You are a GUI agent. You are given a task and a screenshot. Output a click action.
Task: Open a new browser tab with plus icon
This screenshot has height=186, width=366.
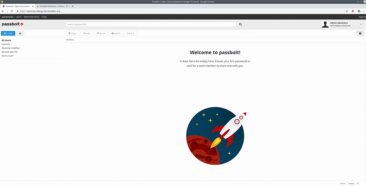[72, 6]
